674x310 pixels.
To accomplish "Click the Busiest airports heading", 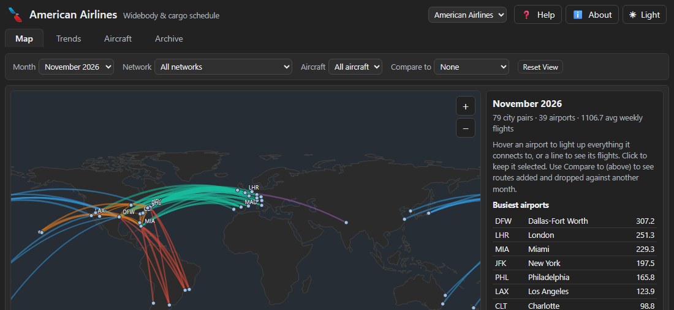I will coord(521,205).
